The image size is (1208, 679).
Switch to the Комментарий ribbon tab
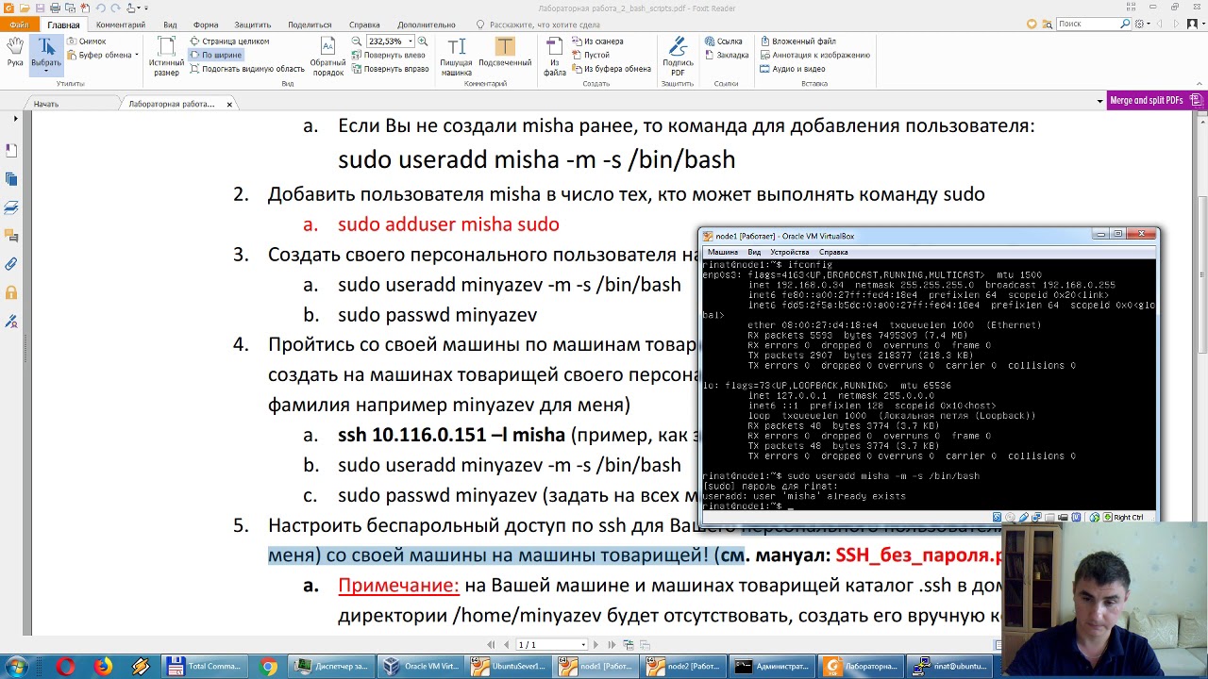coord(120,25)
